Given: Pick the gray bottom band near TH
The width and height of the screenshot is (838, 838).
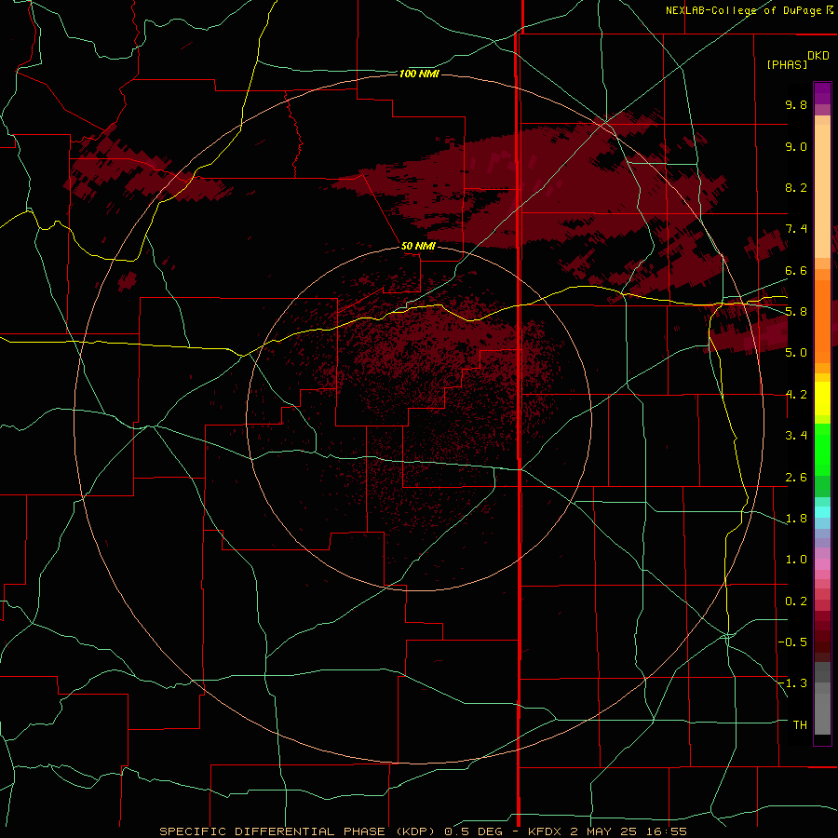Looking at the screenshot, I should pyautogui.click(x=822, y=714).
